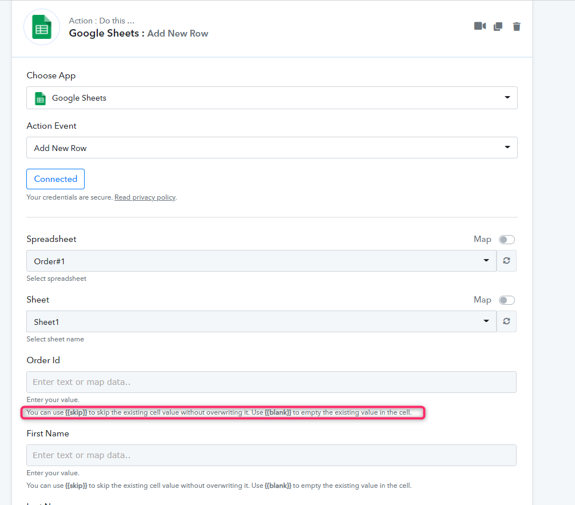Open the Read privacy policy link
Image resolution: width=575 pixels, height=505 pixels.
(145, 197)
